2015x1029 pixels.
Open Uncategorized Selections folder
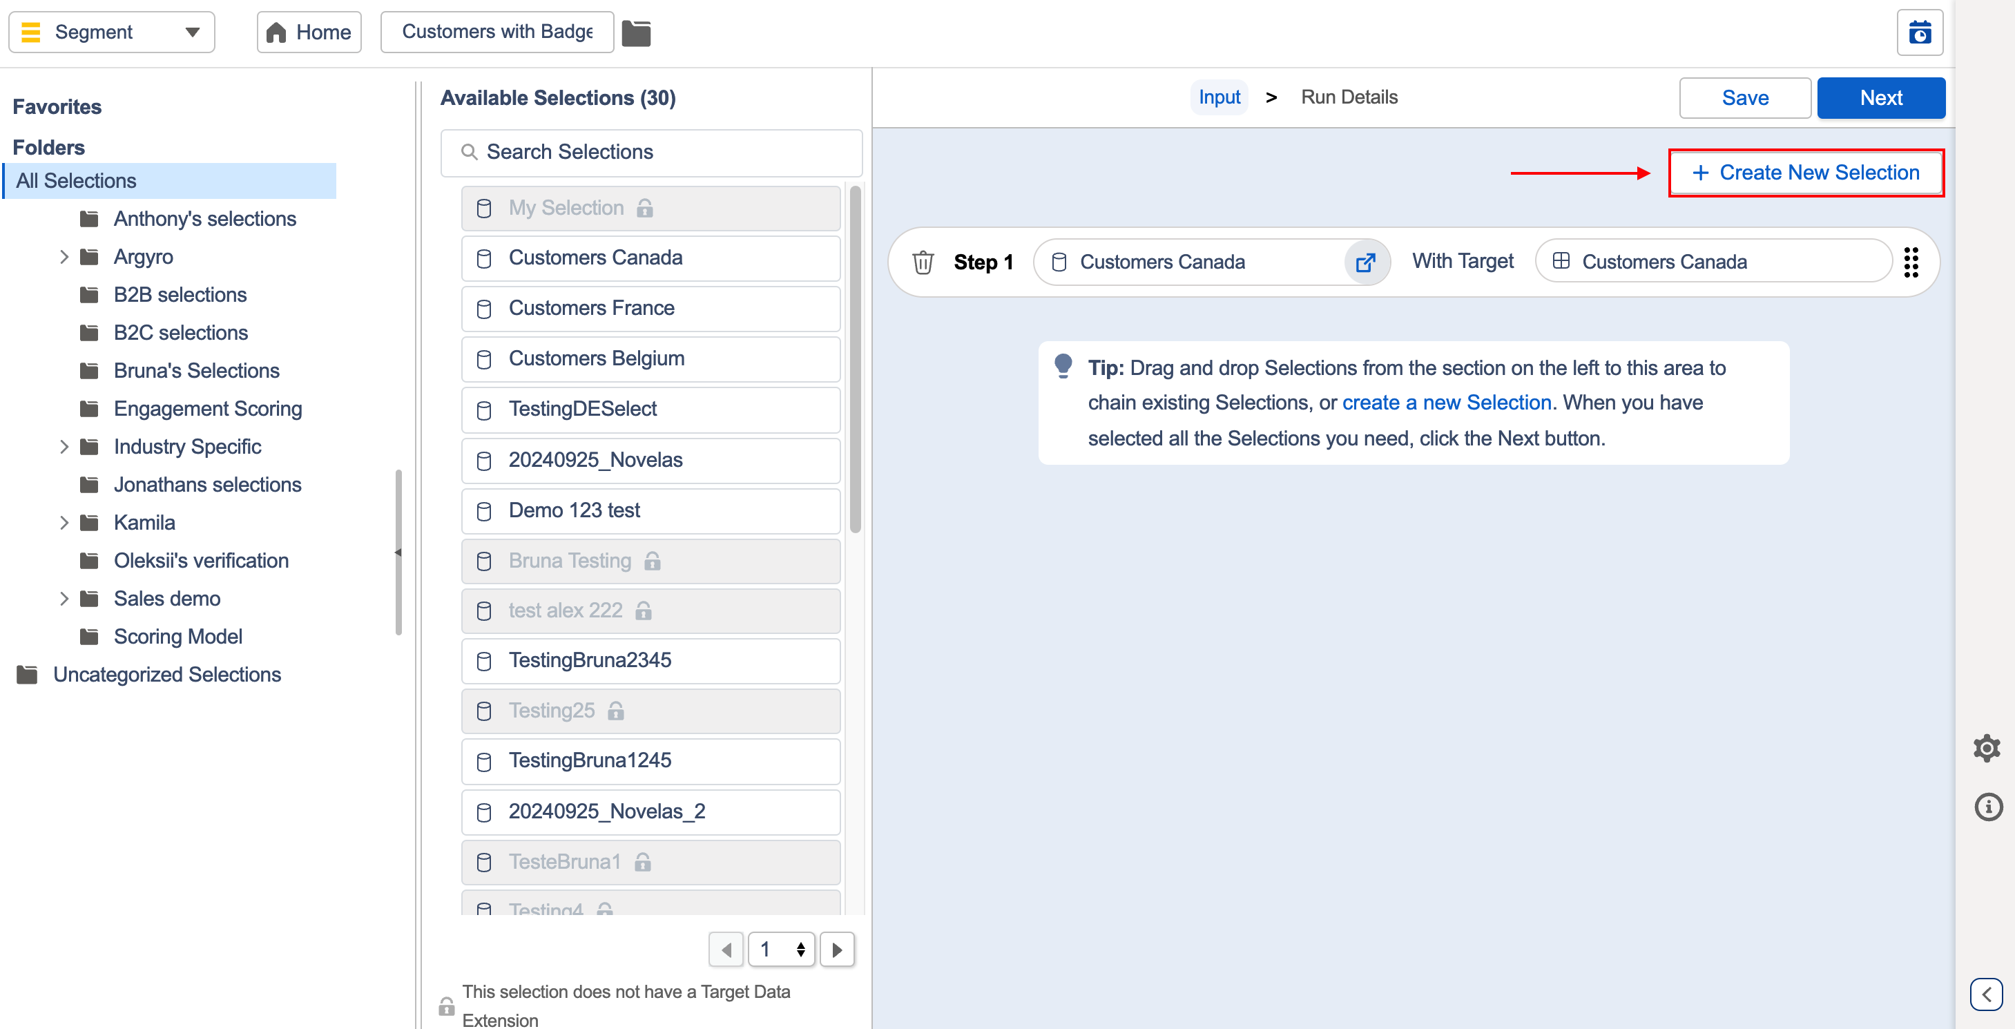point(166,675)
